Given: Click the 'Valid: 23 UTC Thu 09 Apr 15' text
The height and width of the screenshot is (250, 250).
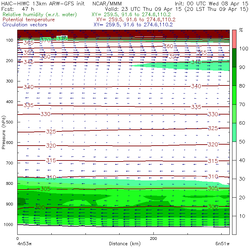Looking at the screenshot, I should click(x=143, y=9).
